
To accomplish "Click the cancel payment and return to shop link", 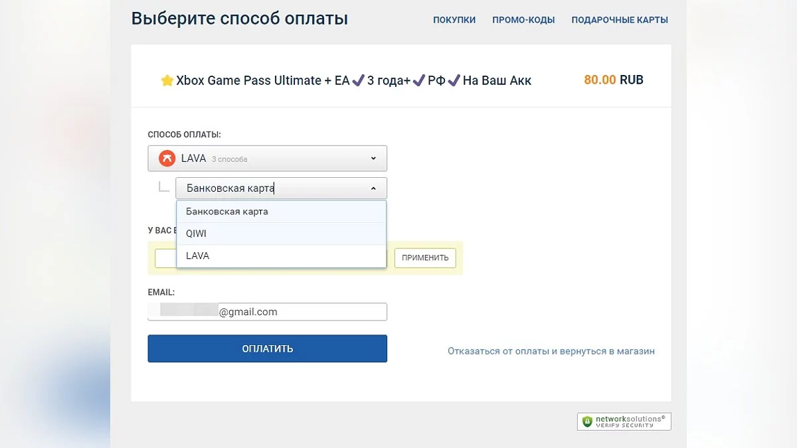I will point(551,351).
